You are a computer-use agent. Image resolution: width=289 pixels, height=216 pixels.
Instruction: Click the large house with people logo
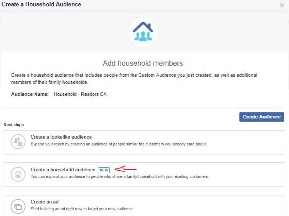(x=143, y=32)
